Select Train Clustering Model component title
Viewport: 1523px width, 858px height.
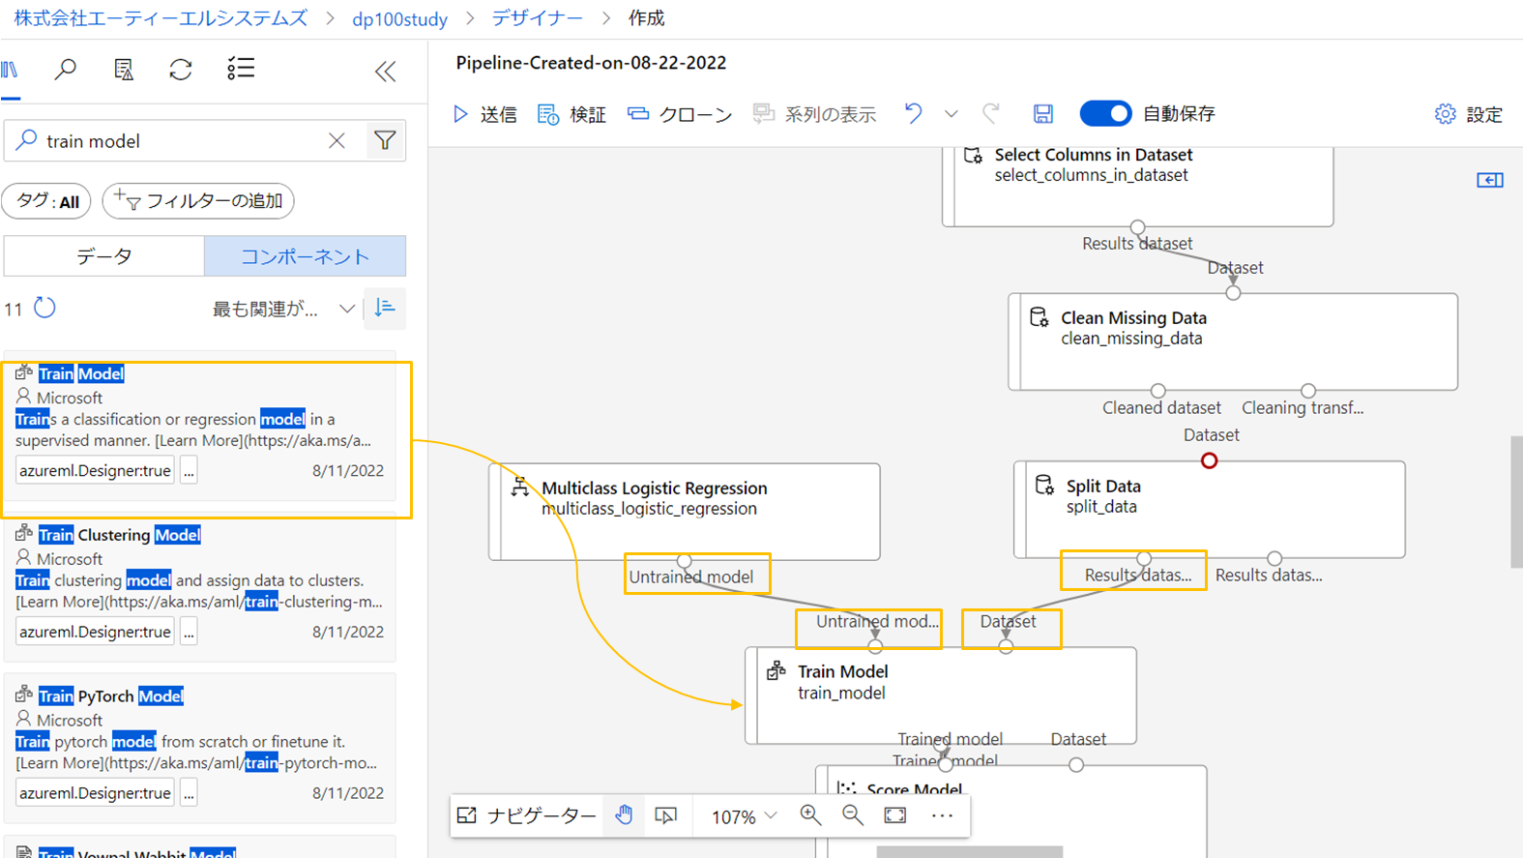point(120,535)
